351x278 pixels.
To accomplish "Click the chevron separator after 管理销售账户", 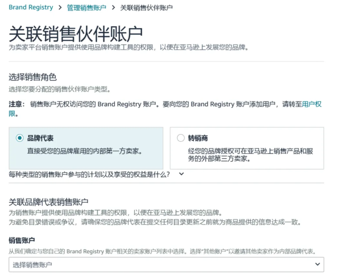I will coord(113,7).
